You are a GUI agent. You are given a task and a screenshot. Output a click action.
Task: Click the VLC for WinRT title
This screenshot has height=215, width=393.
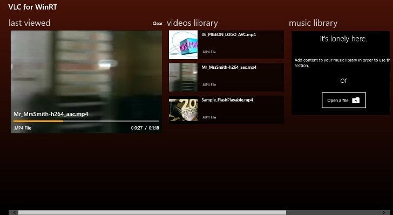[33, 7]
